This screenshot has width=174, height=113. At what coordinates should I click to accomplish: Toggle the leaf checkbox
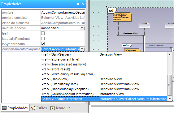43,33
